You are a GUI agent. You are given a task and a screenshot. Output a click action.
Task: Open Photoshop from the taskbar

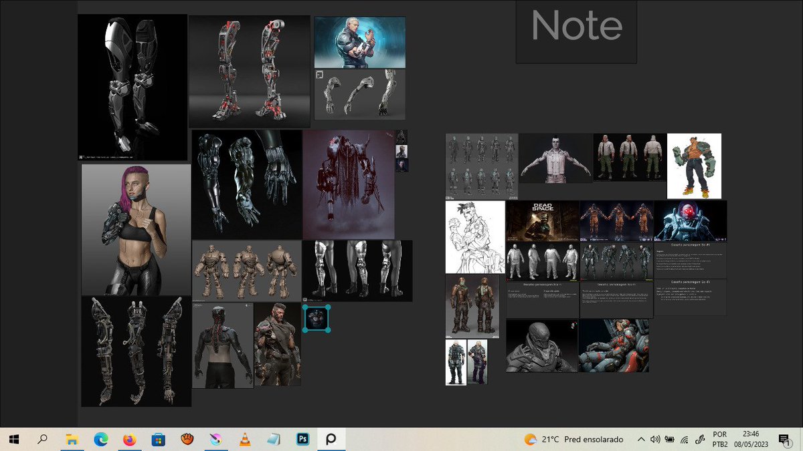(x=302, y=440)
